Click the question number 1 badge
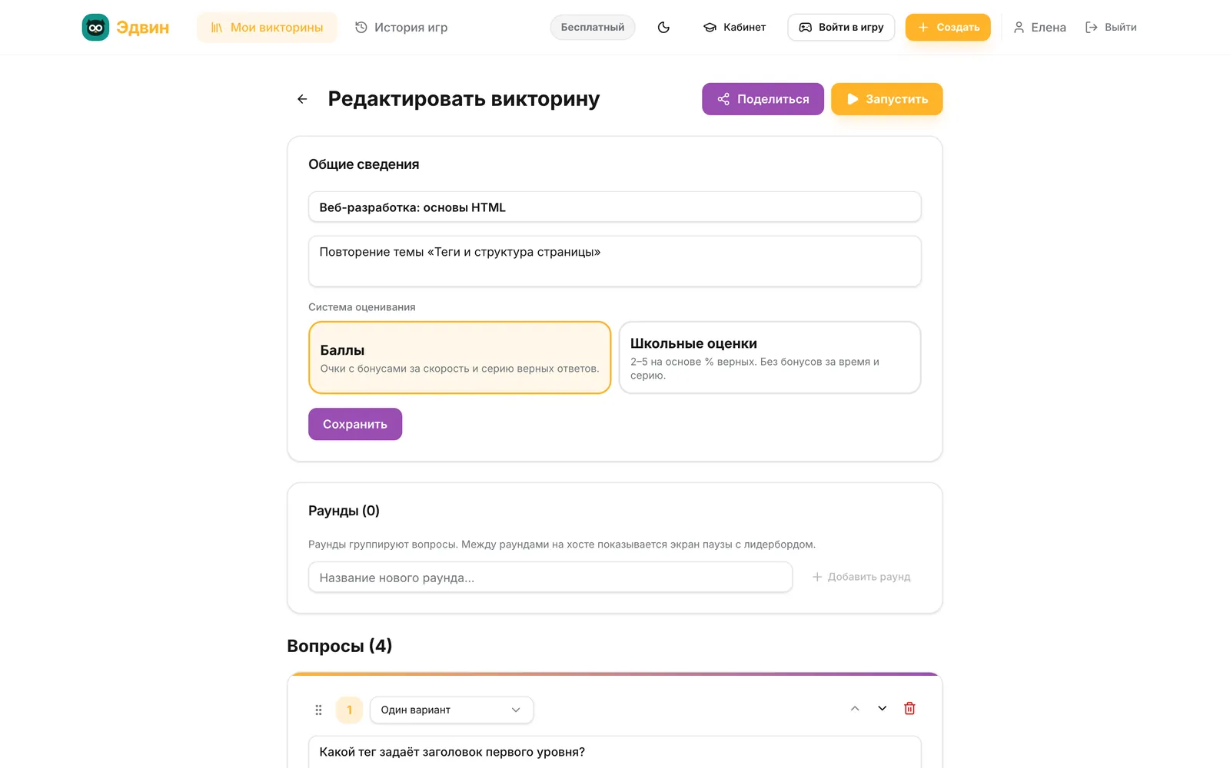The width and height of the screenshot is (1230, 768). click(x=349, y=710)
